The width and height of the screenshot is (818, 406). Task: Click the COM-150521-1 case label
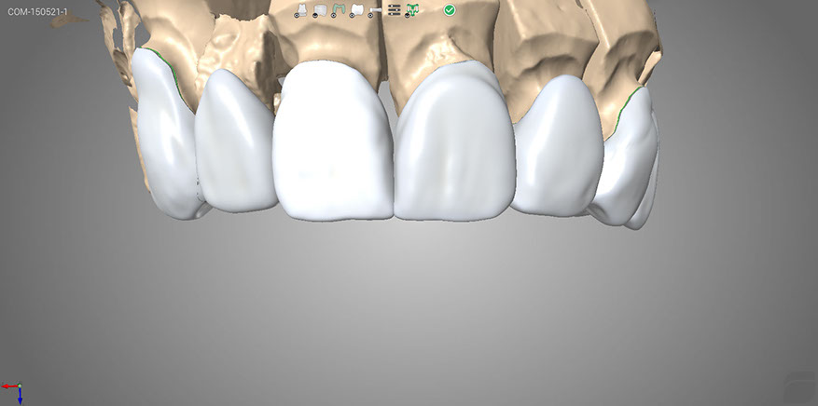[37, 11]
